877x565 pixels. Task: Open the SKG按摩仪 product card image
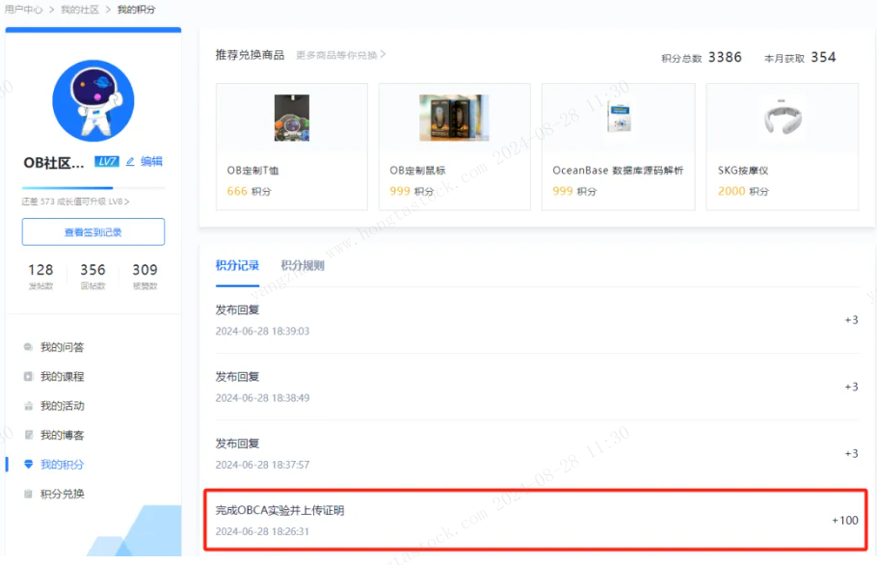(782, 118)
